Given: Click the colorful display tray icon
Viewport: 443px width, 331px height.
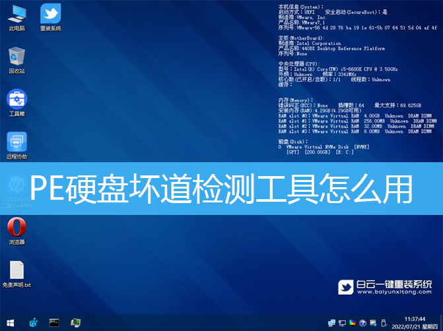Looking at the screenshot, I should [352, 323].
